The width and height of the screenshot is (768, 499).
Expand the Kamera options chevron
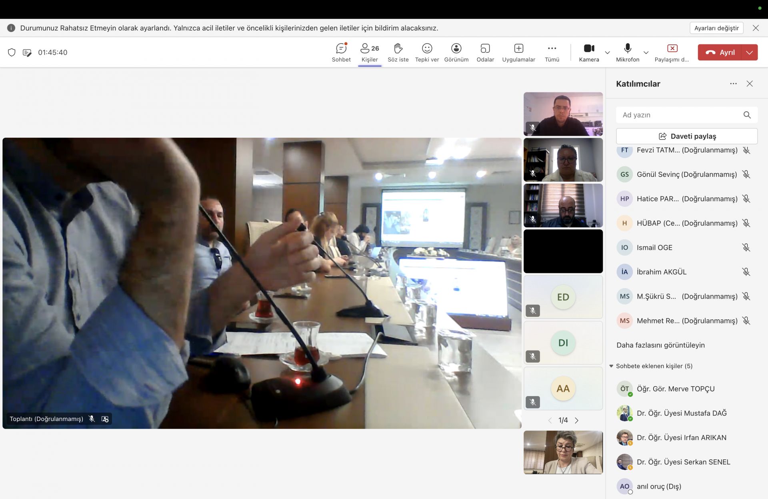pos(607,52)
